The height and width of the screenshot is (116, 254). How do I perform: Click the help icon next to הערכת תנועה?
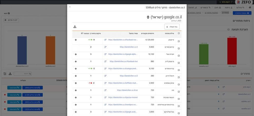pyautogui.click(x=228, y=30)
